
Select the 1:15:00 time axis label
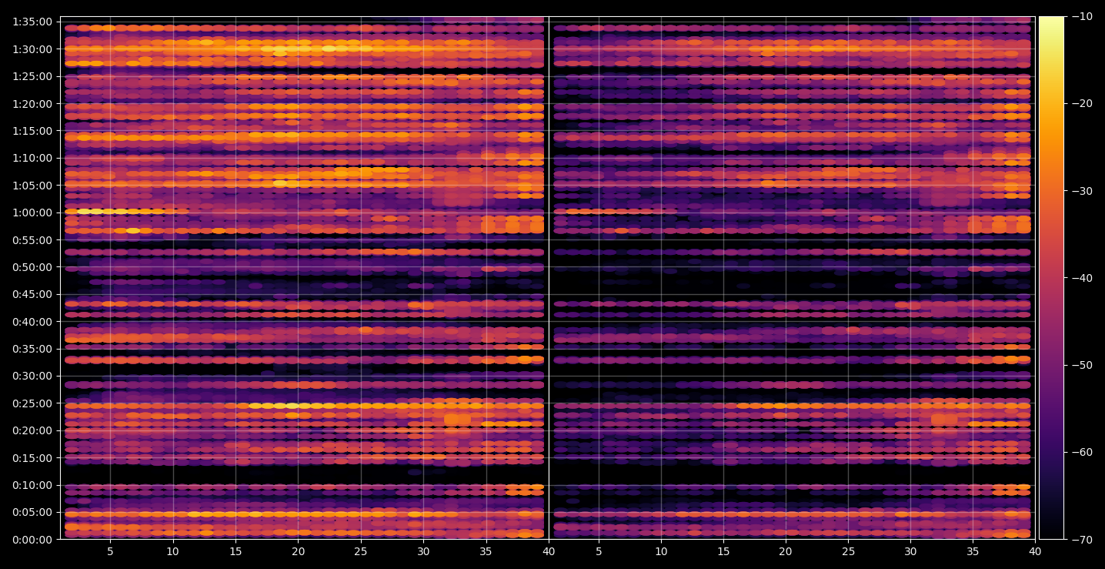33,131
